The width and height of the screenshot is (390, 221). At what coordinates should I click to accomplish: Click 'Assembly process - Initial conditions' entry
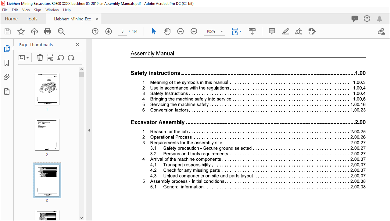coord(187,181)
